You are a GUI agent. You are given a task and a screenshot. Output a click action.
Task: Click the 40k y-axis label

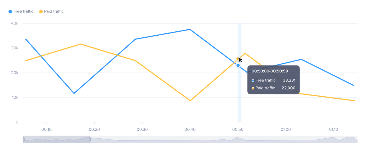click(15, 23)
